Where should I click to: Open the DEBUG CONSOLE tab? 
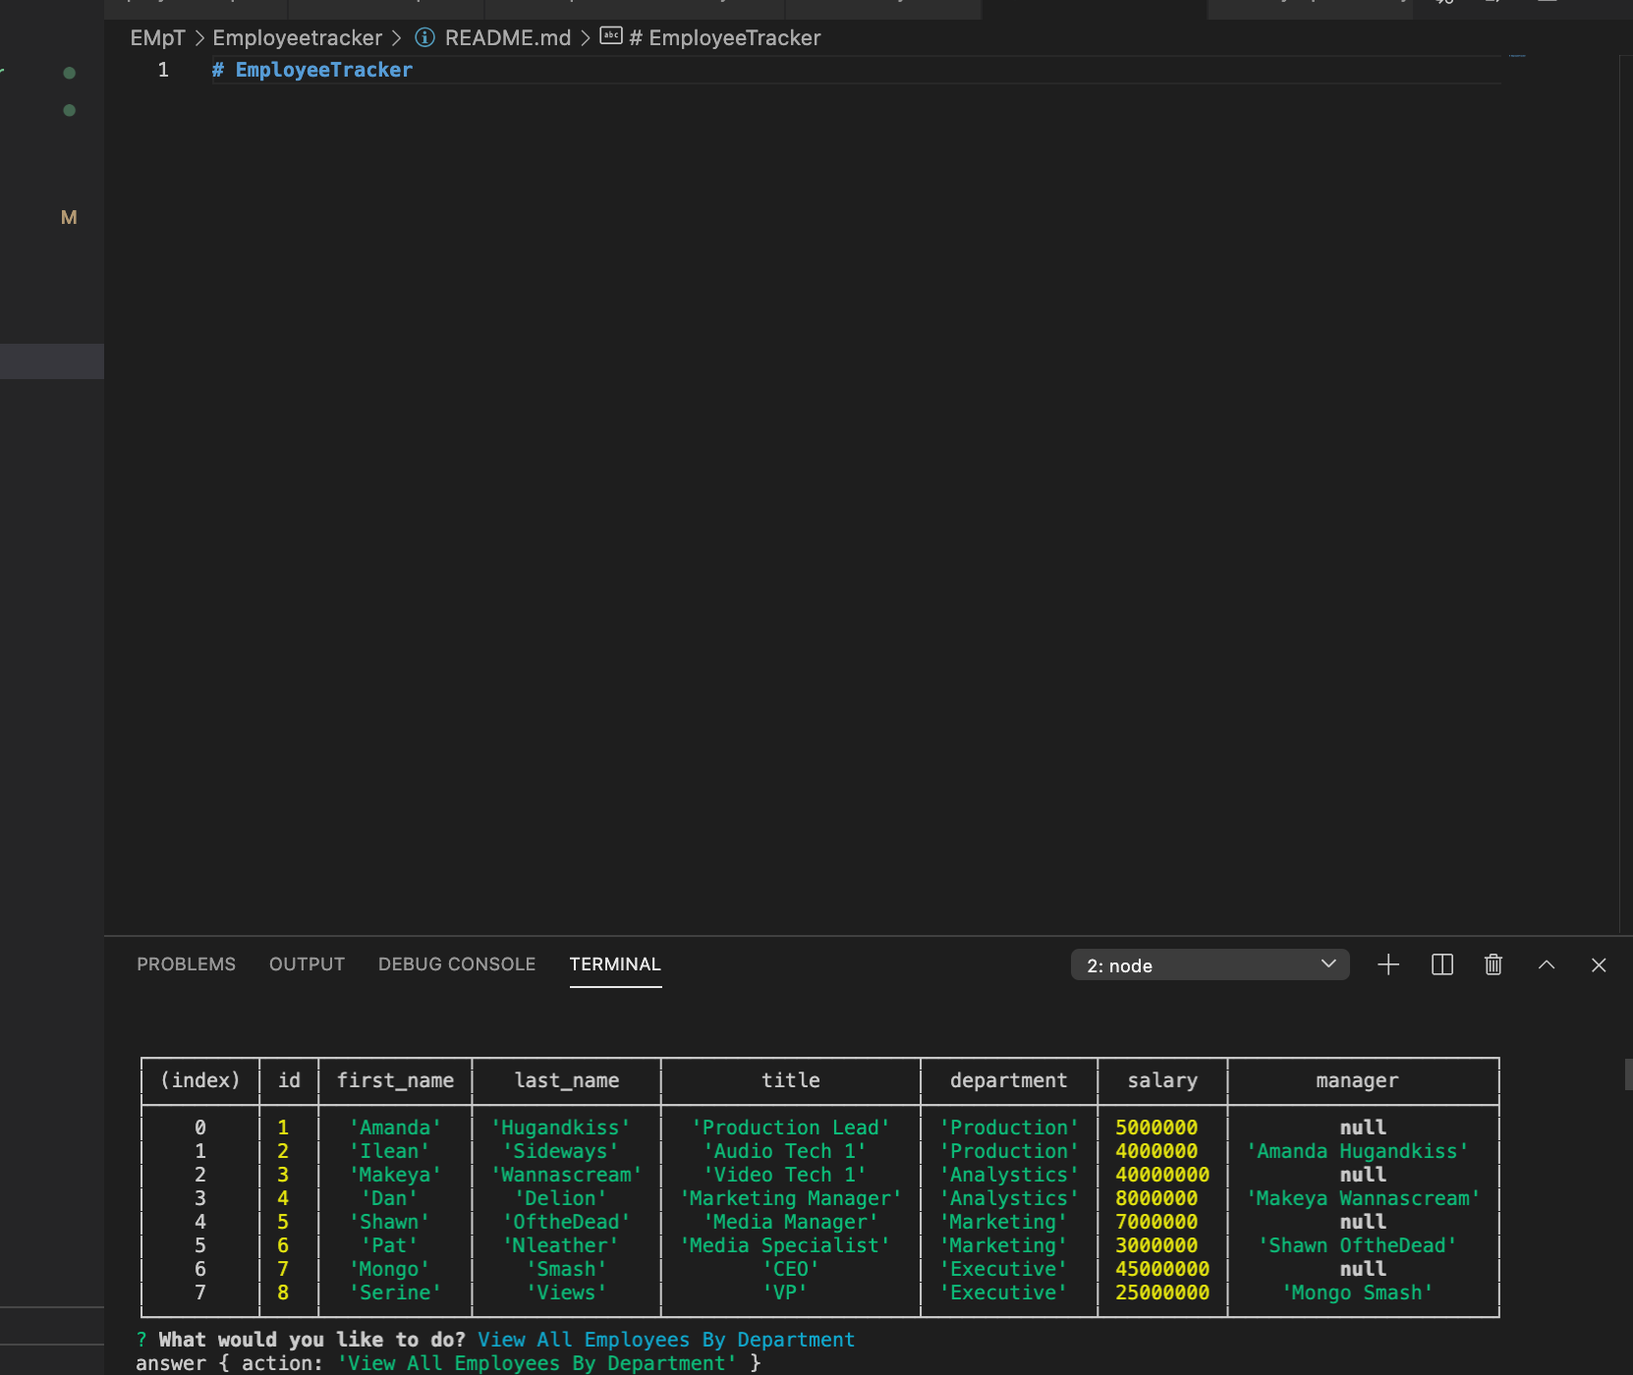coord(457,964)
